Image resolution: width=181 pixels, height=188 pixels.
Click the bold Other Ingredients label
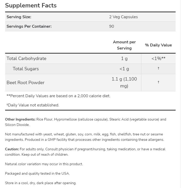point(20,120)
